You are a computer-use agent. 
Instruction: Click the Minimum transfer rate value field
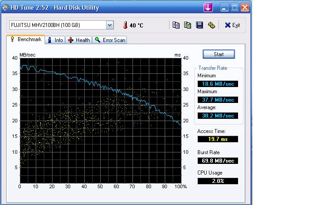tap(217, 84)
